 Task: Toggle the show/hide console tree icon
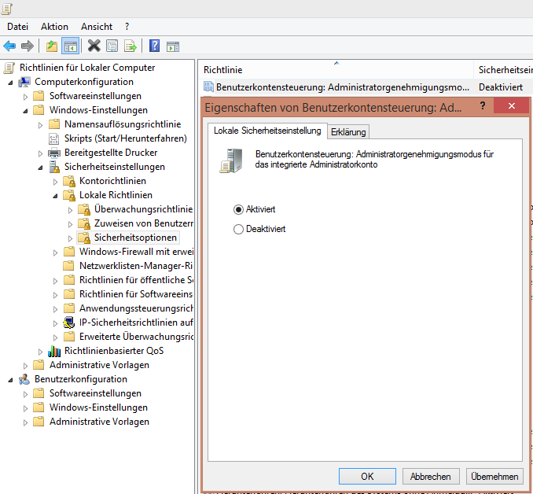click(x=70, y=46)
